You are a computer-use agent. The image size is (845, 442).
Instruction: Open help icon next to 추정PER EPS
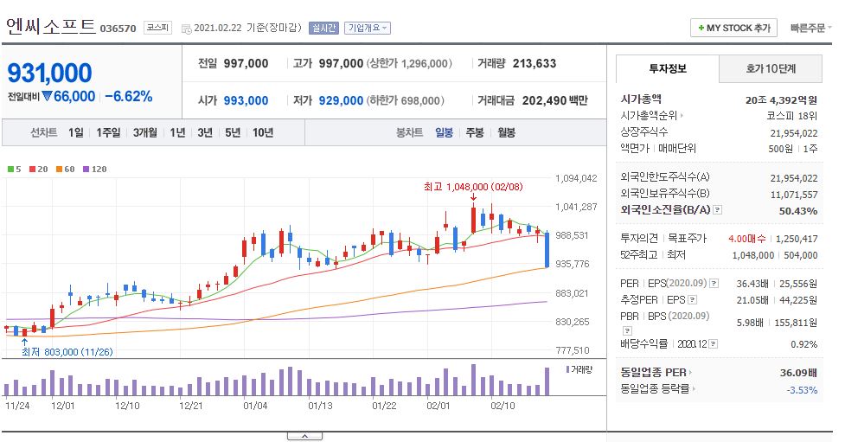(693, 299)
